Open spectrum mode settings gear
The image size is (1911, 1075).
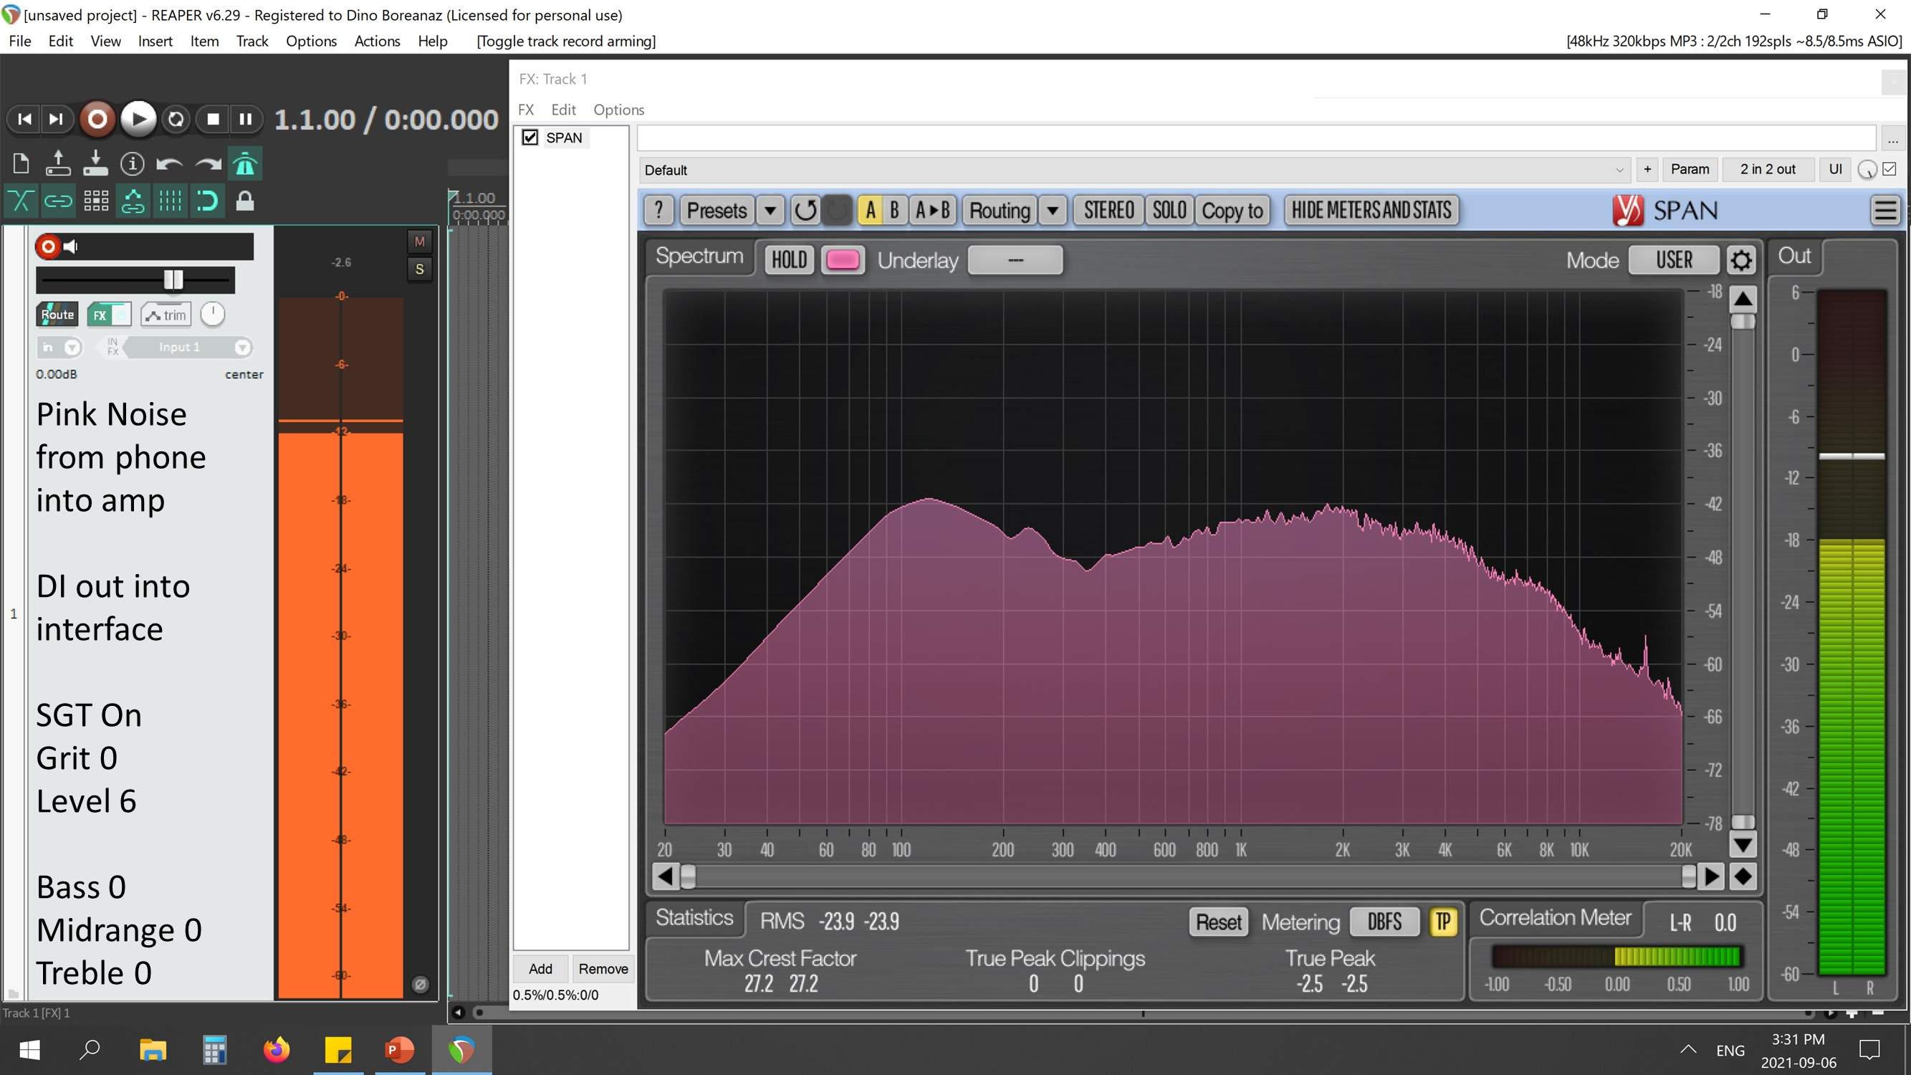1740,259
